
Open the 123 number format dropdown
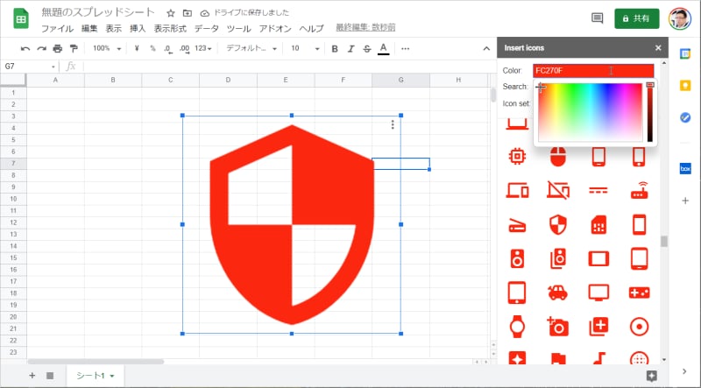click(204, 48)
